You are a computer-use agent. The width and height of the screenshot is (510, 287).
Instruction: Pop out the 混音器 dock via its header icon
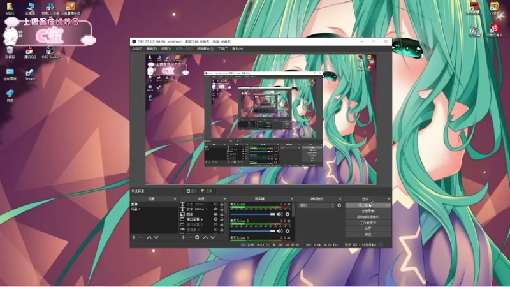292,199
